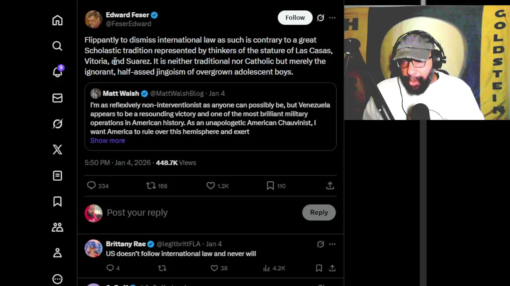510x286 pixels.
Task: Open Notifications bell with 9 badge
Action: pos(57,72)
